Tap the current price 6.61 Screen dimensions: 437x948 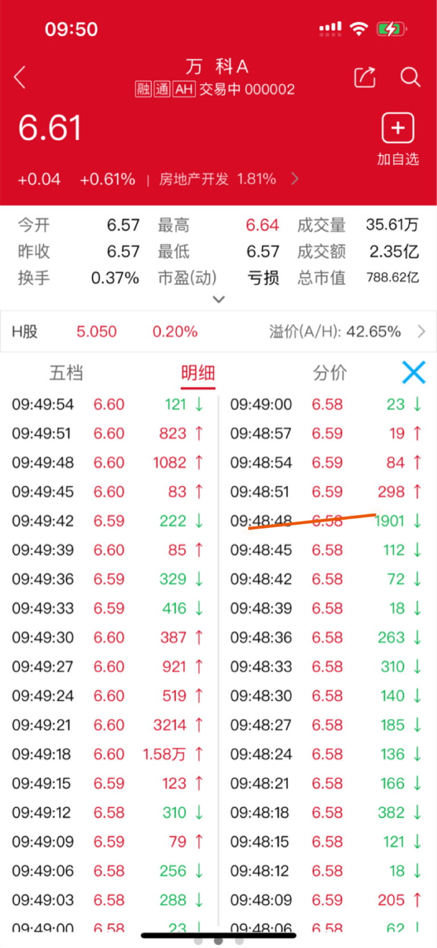click(50, 128)
